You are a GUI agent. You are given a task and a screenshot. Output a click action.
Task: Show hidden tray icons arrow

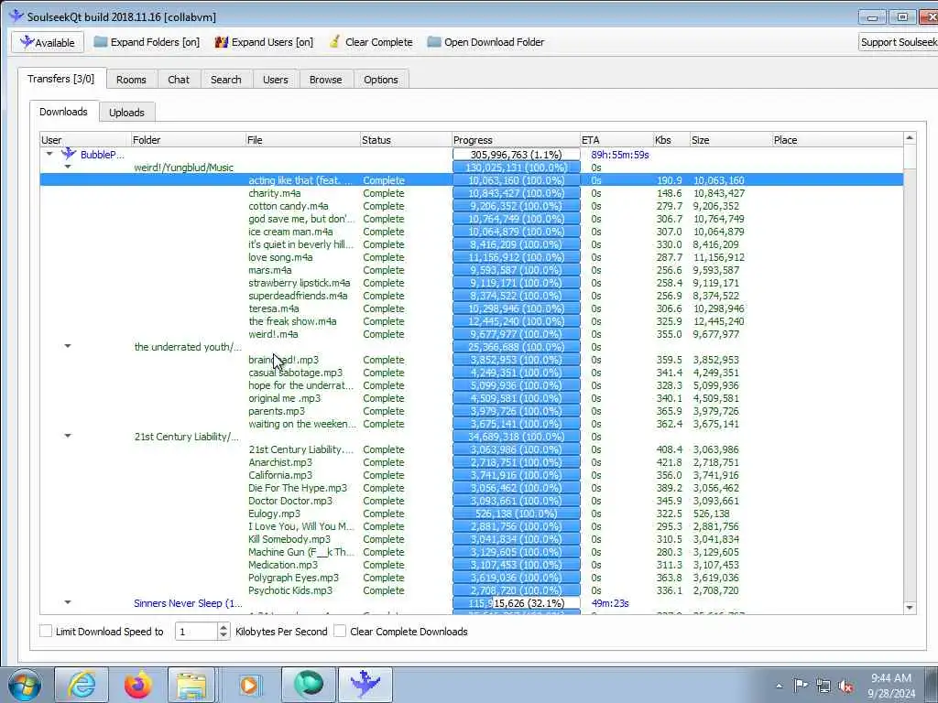coord(779,686)
